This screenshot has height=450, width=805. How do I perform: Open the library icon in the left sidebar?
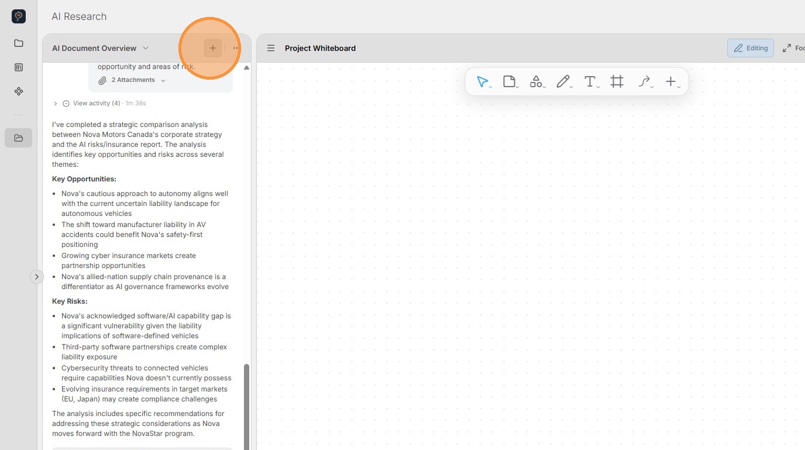[19, 67]
